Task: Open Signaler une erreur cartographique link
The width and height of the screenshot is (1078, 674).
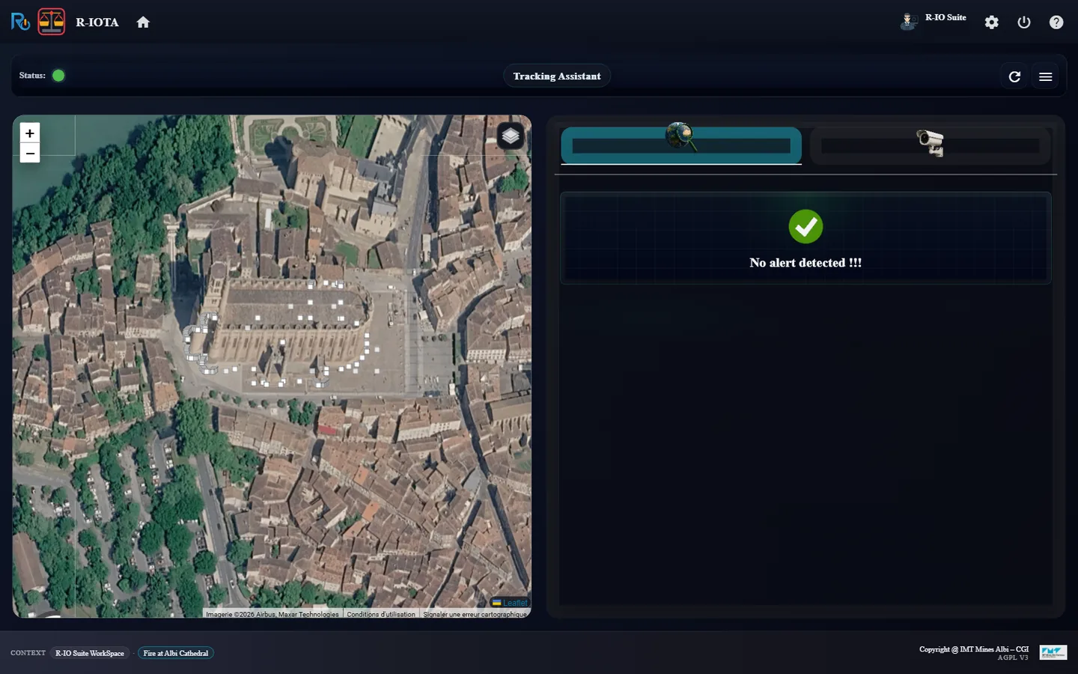Action: coord(475,614)
